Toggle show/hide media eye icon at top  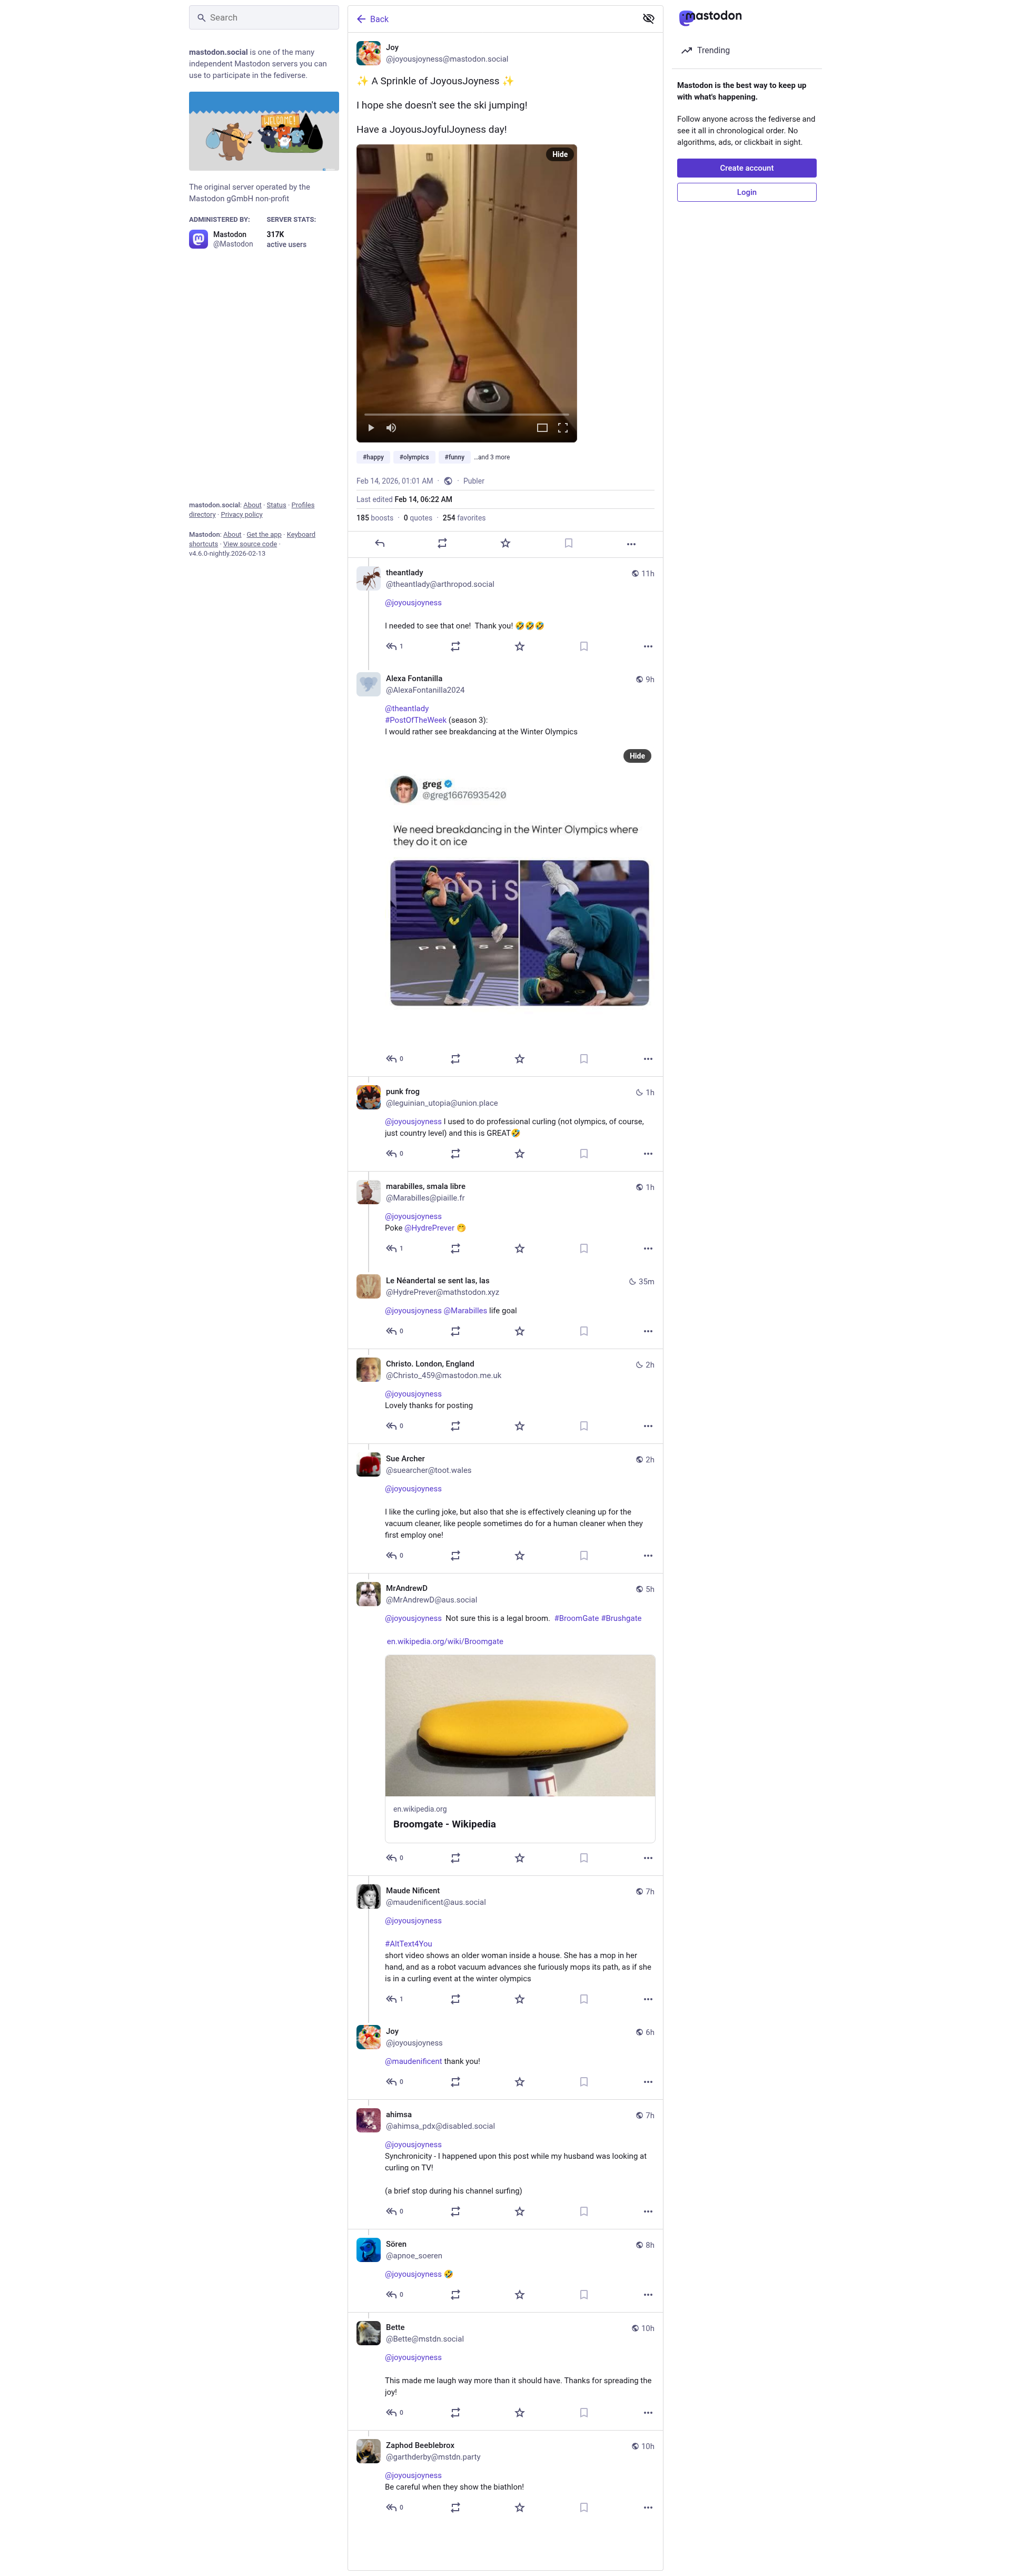[648, 19]
